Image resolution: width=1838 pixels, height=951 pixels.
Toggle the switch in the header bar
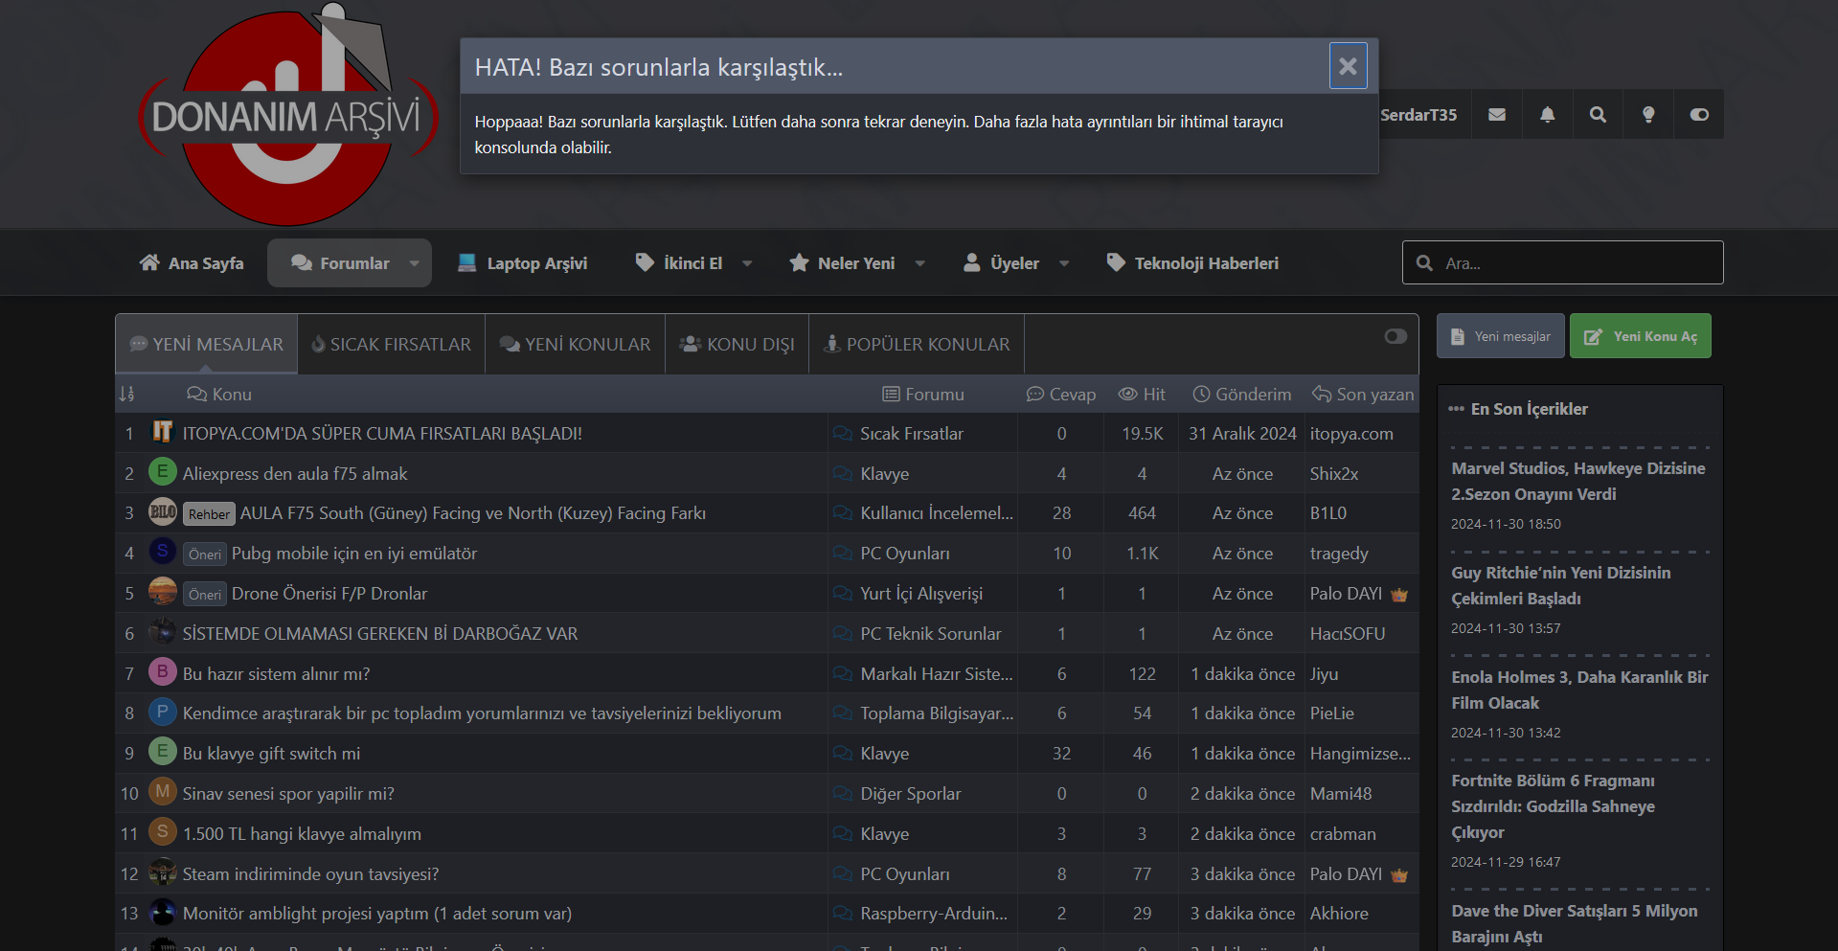pos(1699,115)
